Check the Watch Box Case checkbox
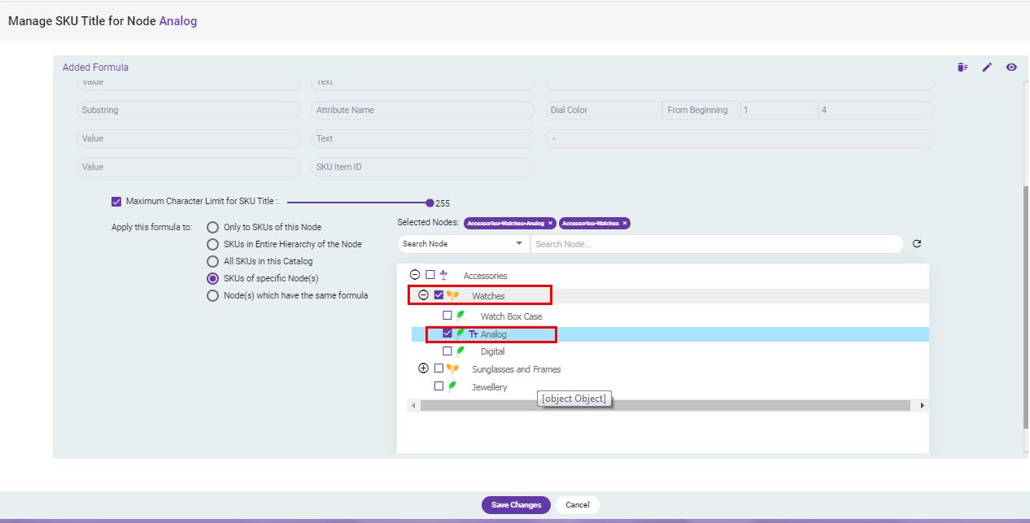This screenshot has height=523, width=1030. tap(447, 316)
